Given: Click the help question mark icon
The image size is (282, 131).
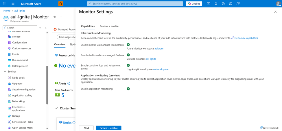Looking at the screenshot, I should pyautogui.click(x=231, y=4).
